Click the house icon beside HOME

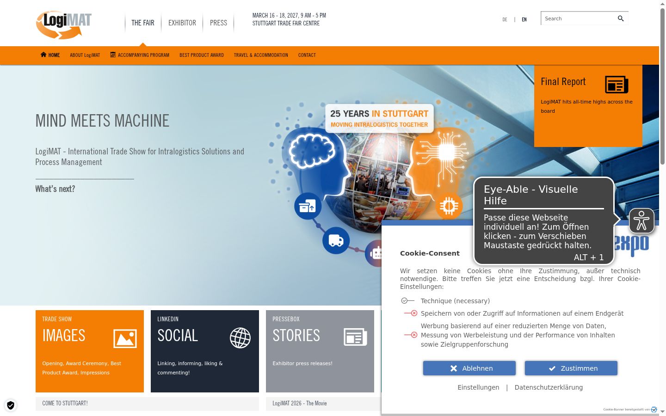point(43,55)
